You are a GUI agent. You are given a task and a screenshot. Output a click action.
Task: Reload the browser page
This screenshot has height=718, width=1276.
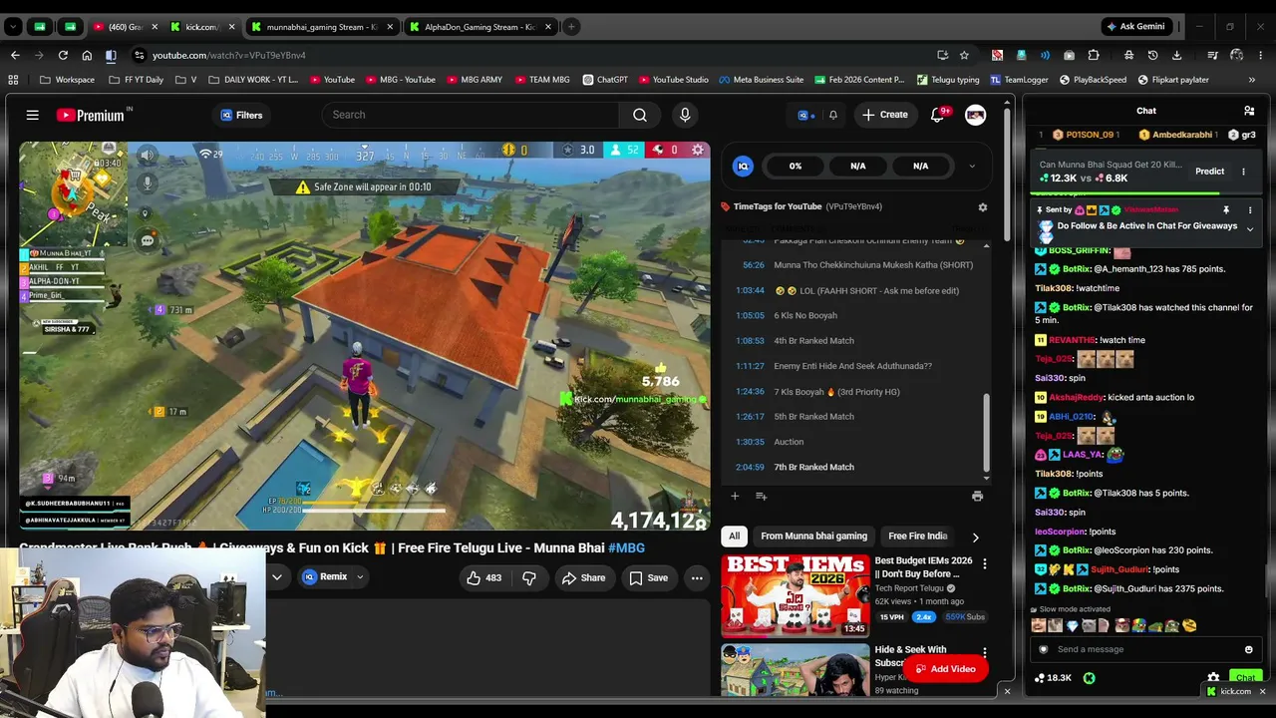point(63,55)
